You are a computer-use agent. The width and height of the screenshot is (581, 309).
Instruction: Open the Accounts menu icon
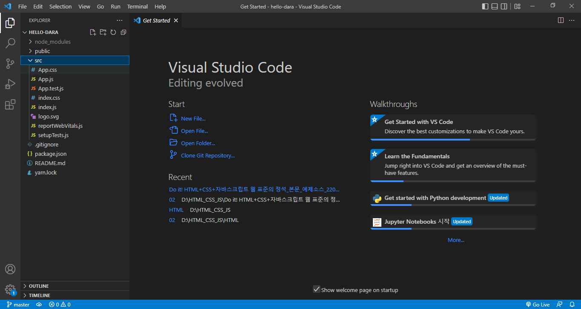coord(10,269)
